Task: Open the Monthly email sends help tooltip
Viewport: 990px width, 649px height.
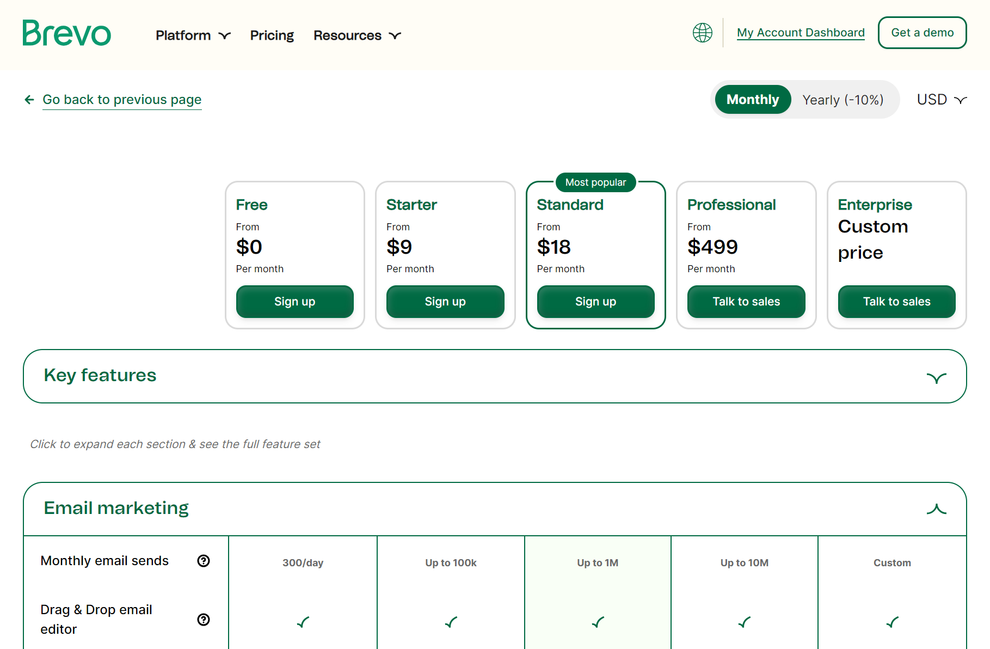Action: (203, 561)
